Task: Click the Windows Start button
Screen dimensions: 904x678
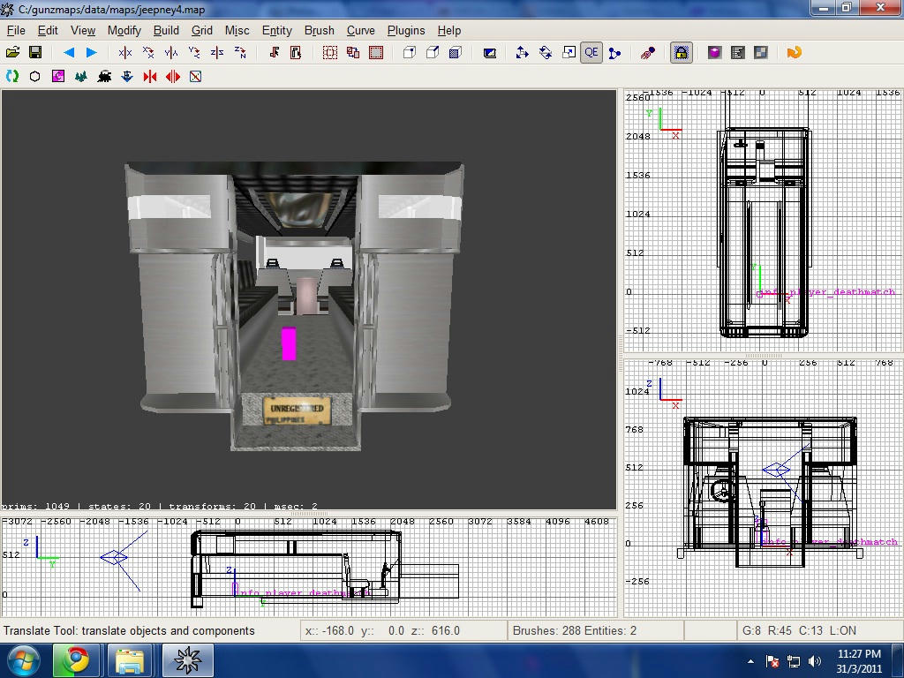Action: coord(23,660)
